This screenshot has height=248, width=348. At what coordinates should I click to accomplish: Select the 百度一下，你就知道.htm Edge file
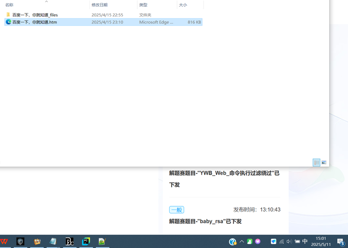point(103,22)
